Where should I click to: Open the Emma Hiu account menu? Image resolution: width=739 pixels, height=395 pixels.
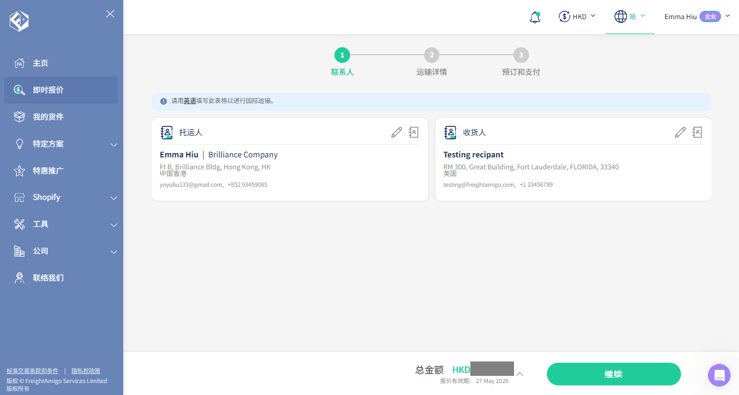(697, 17)
